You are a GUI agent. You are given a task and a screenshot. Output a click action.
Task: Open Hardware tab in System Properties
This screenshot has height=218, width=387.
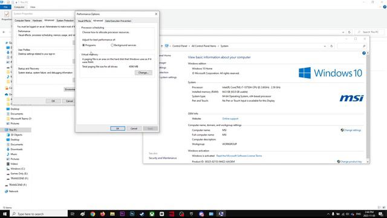point(37,21)
